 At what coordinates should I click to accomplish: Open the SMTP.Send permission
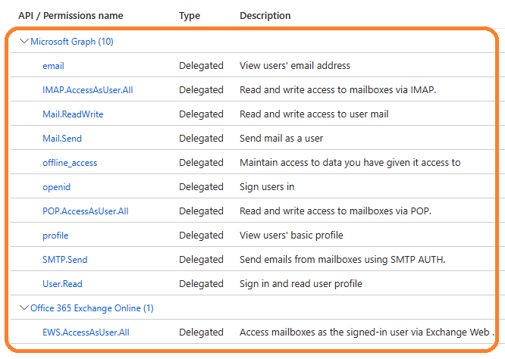(64, 260)
